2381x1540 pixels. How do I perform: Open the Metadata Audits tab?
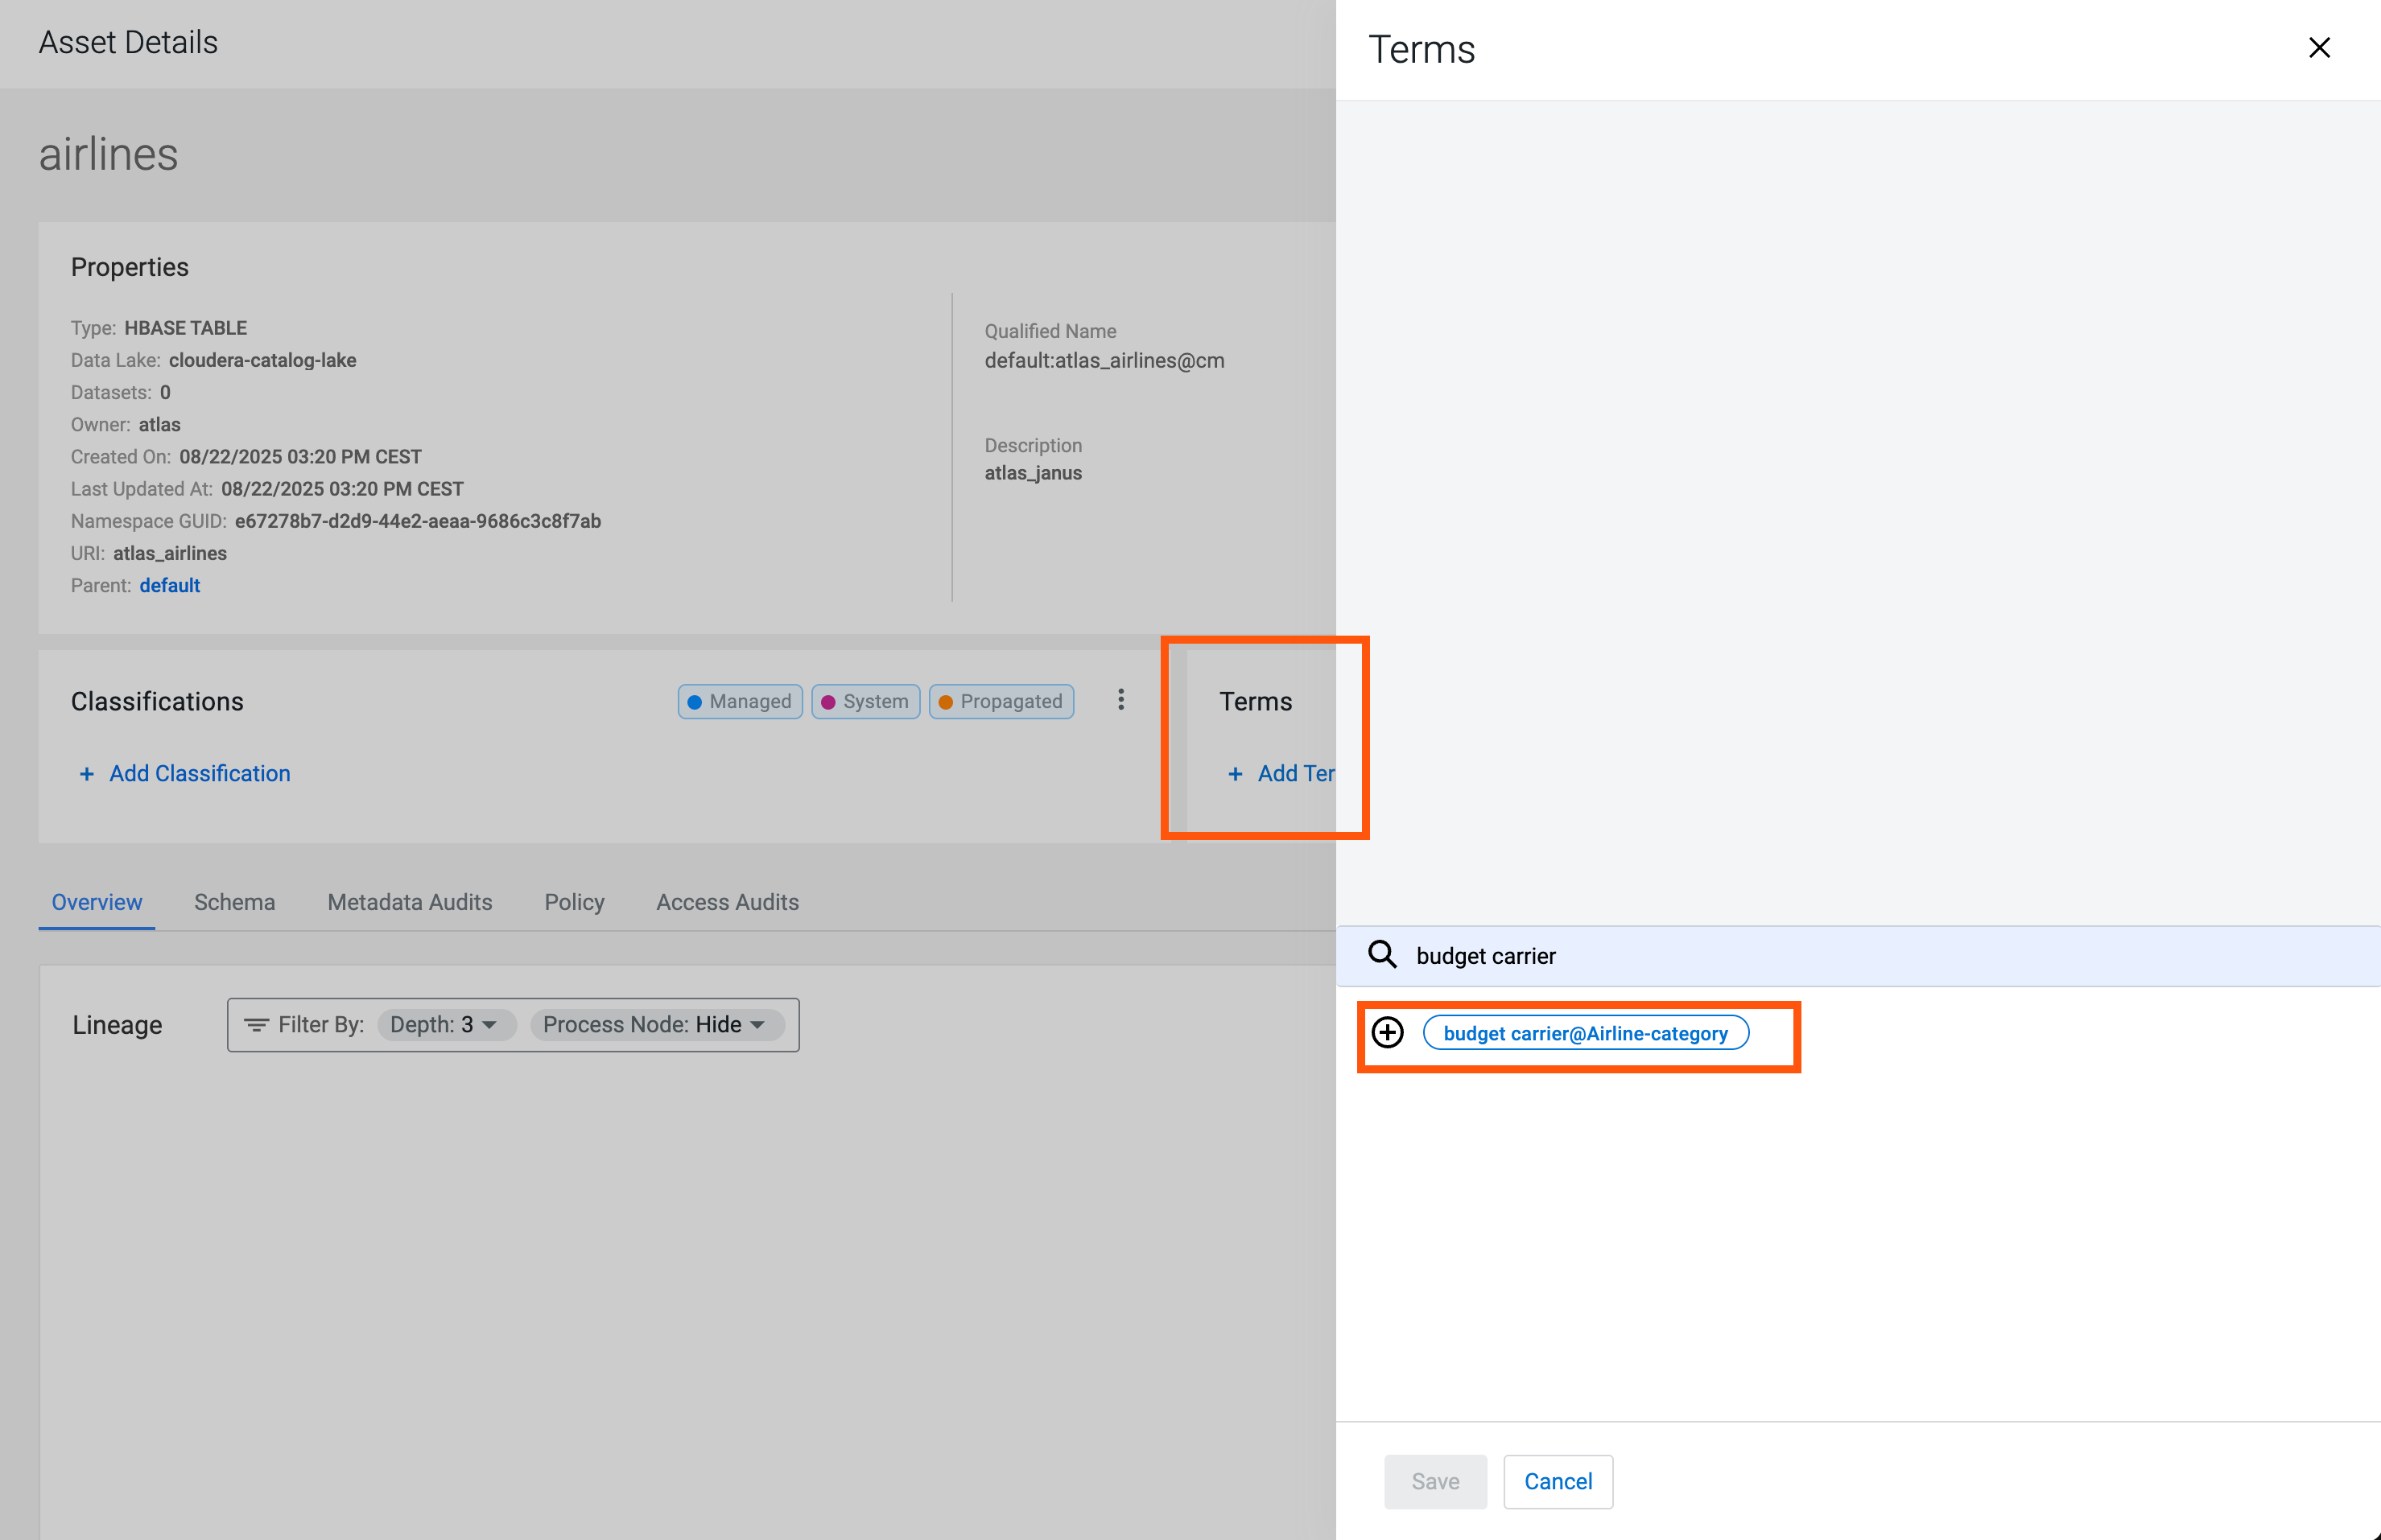point(409,902)
